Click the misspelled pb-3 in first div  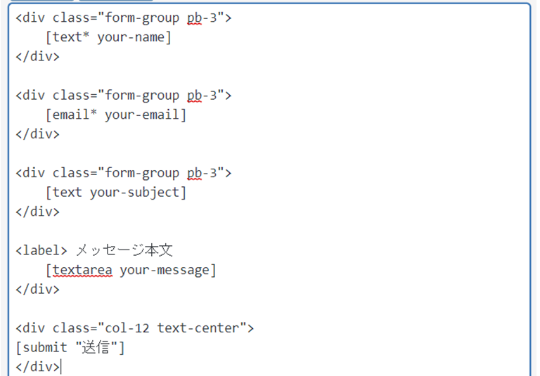point(202,18)
